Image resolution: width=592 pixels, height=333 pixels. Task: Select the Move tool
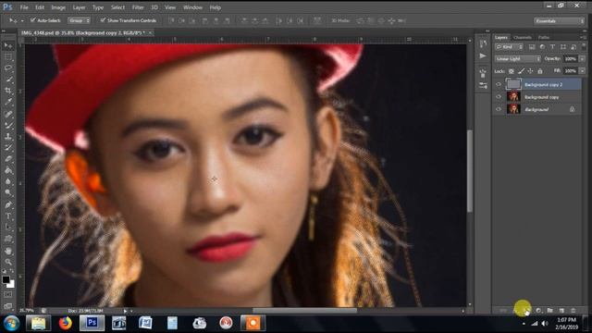[x=8, y=45]
